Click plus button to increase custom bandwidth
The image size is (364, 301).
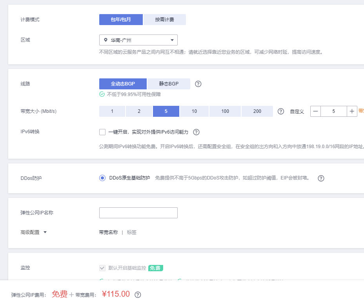[x=352, y=111]
